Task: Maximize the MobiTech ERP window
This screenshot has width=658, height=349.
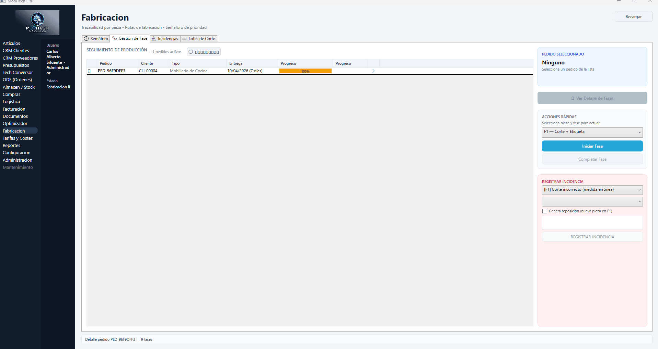Action: (634, 1)
